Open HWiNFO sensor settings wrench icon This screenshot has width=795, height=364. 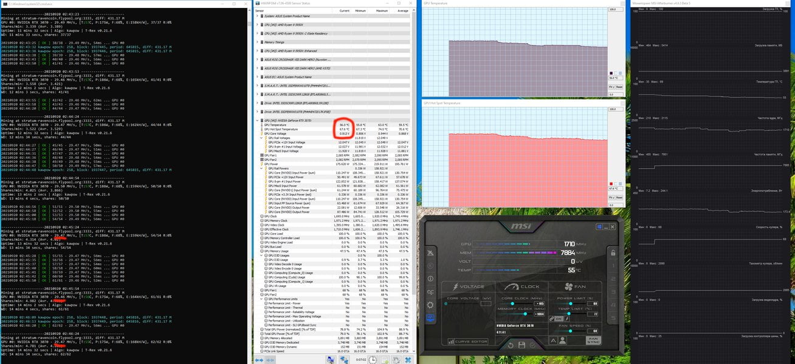[x=396, y=360]
